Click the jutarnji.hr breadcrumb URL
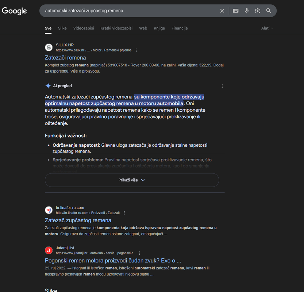 (95, 253)
